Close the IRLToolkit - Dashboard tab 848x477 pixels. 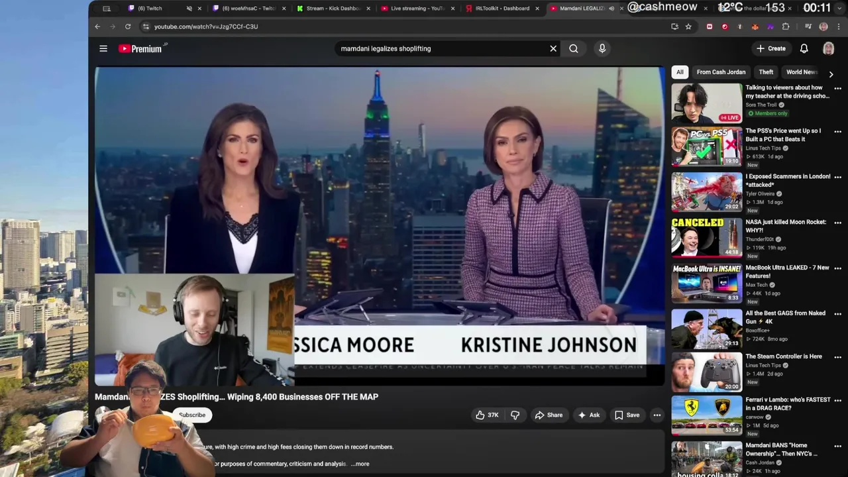[x=537, y=9]
